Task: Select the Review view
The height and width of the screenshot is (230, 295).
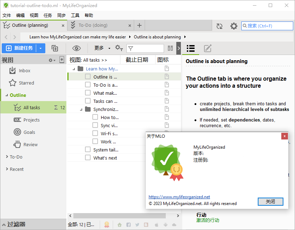Action: point(25,144)
